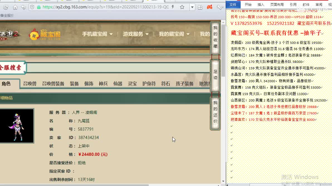This screenshot has width=332, height=186.
Task: Switch to the 神兵 tab
Action: tap(103, 84)
